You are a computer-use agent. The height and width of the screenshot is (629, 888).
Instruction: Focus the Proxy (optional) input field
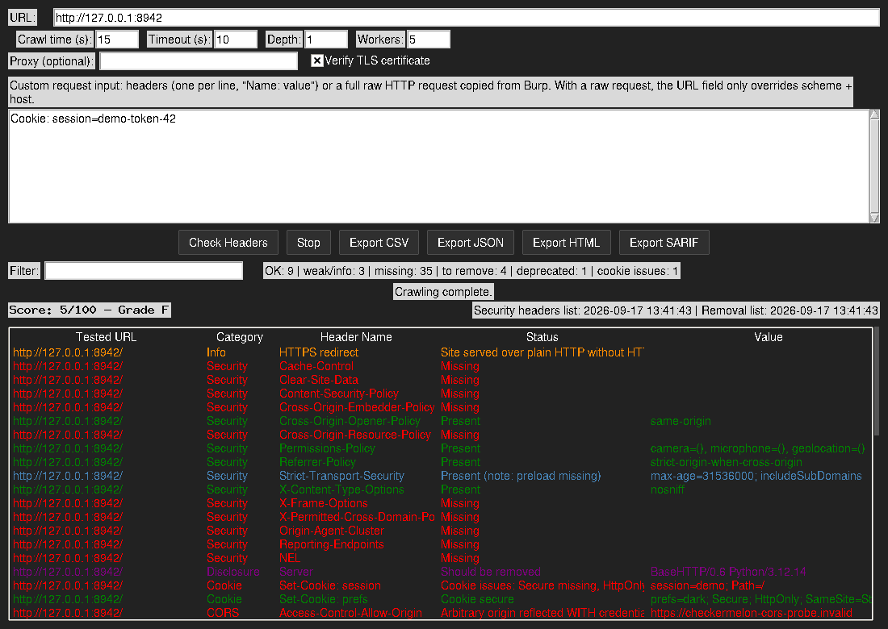tap(199, 61)
